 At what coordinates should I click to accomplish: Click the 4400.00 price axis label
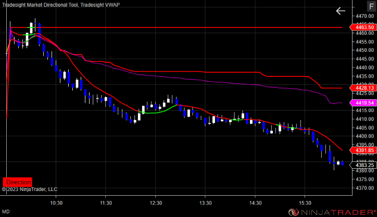coord(365,136)
